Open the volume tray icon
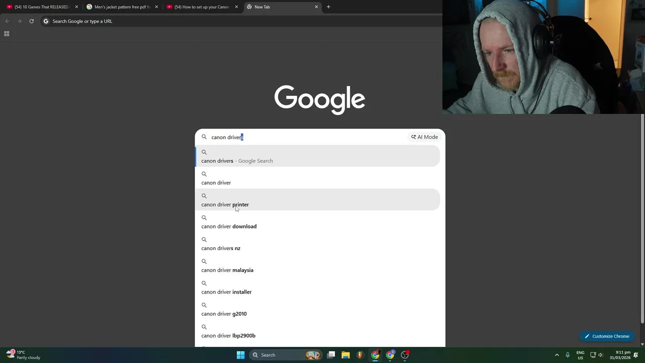This screenshot has width=645, height=363. coord(601,355)
